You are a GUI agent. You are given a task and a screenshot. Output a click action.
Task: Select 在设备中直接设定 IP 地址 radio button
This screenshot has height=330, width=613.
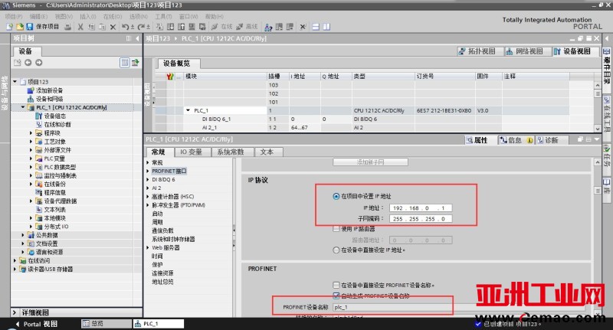tap(336, 250)
